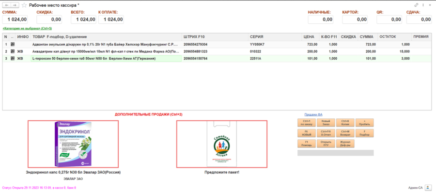Click the К ОПЛАТЕ total field

tap(111, 19)
